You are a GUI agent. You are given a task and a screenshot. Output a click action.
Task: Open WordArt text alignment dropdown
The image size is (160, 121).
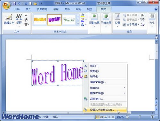tap(27, 25)
